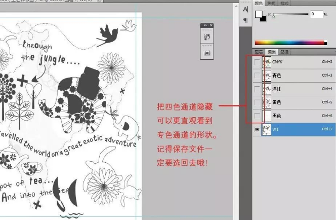The height and width of the screenshot is (220, 336).
Task: Show the 洋红 channel visibility box
Action: [257, 89]
